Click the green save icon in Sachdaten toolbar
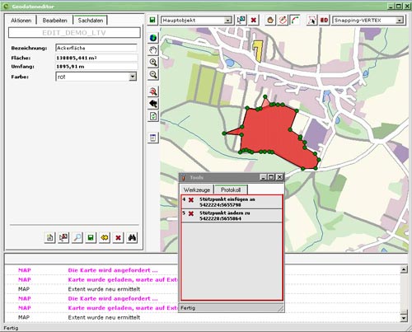Image resolution: width=412 pixels, height=332 pixels. click(91, 237)
